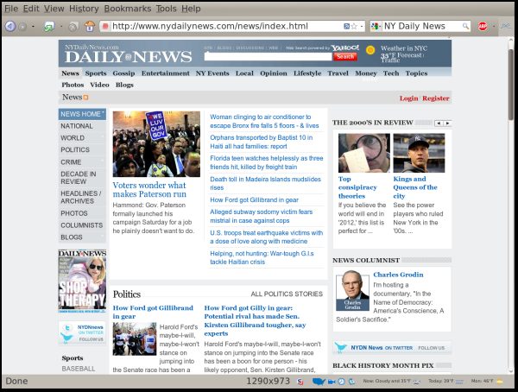Click the Yahoo web search input field

268,56
